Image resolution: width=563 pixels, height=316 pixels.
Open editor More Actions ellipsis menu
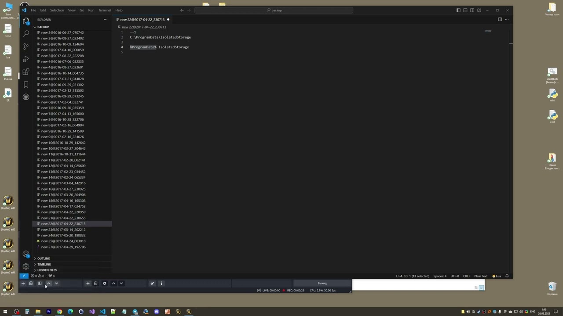(507, 19)
